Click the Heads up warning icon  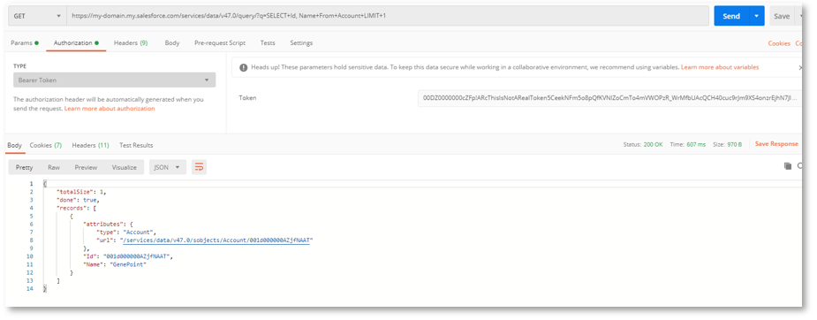tap(243, 67)
